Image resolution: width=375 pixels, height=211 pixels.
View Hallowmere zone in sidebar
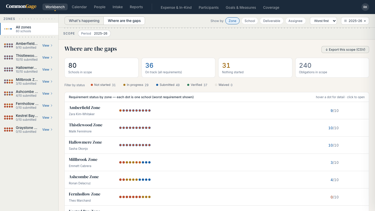(x=47, y=69)
